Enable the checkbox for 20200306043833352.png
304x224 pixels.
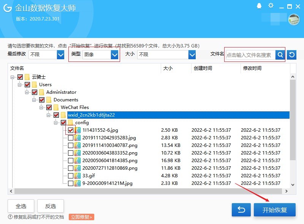(x=71, y=153)
